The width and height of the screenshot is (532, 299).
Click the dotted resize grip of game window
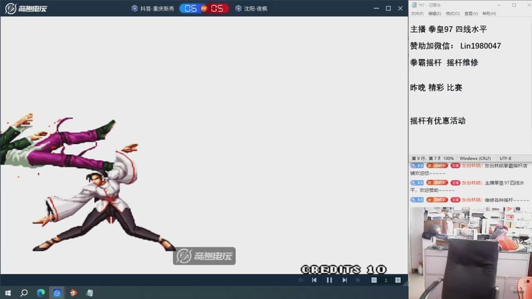pos(405,284)
